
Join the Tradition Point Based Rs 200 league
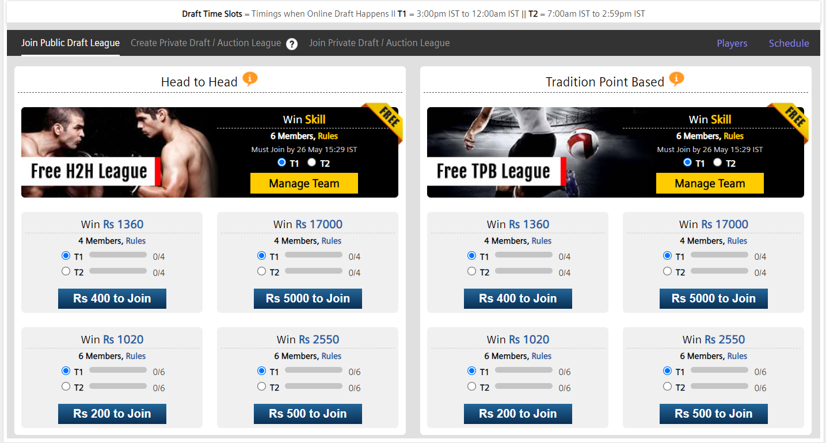tap(518, 414)
